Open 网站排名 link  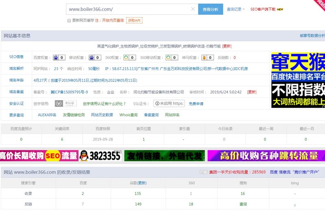172,115
